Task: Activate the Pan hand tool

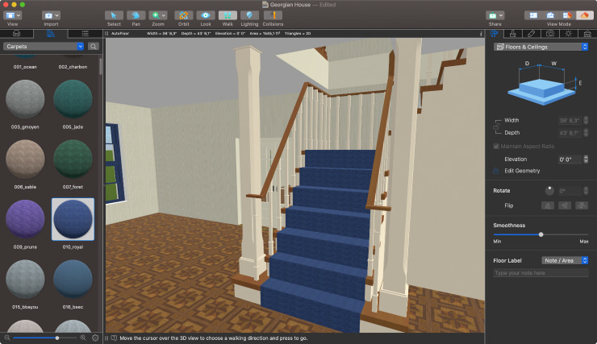Action: (136, 15)
